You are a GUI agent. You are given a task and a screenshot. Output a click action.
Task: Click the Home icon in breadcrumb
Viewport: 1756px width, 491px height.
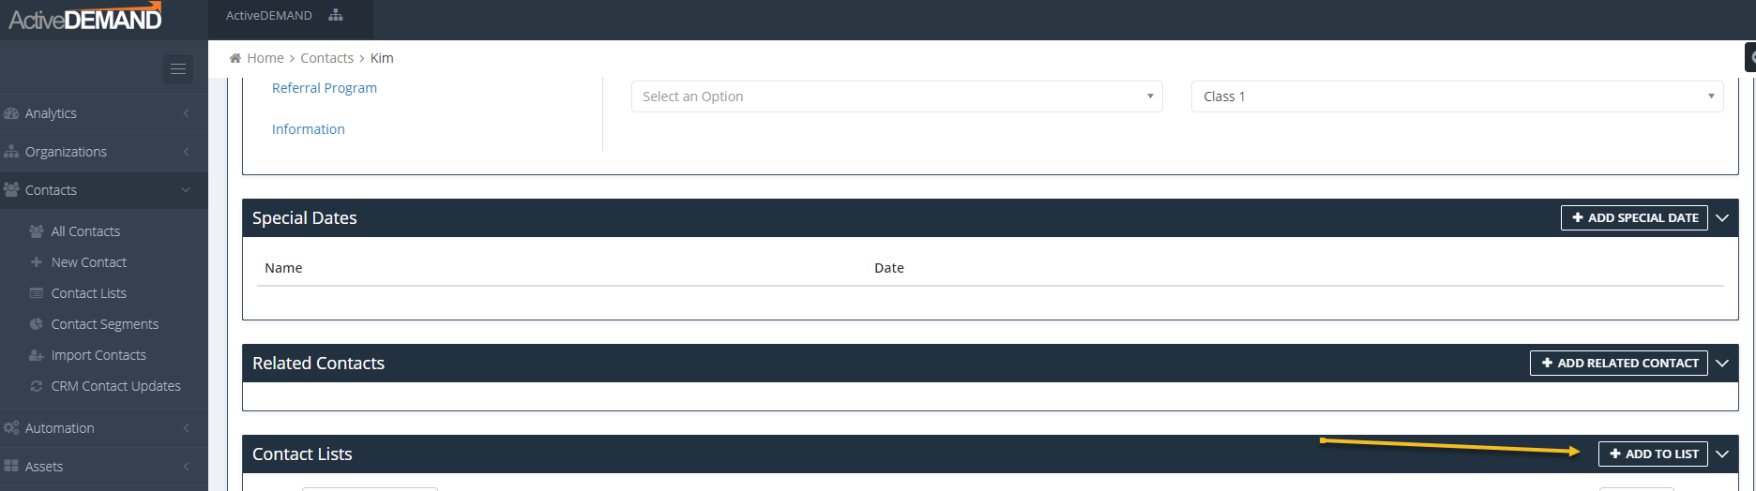pyautogui.click(x=235, y=58)
